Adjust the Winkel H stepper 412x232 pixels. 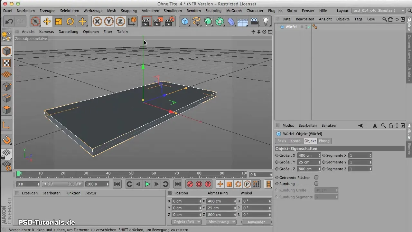click(270, 201)
